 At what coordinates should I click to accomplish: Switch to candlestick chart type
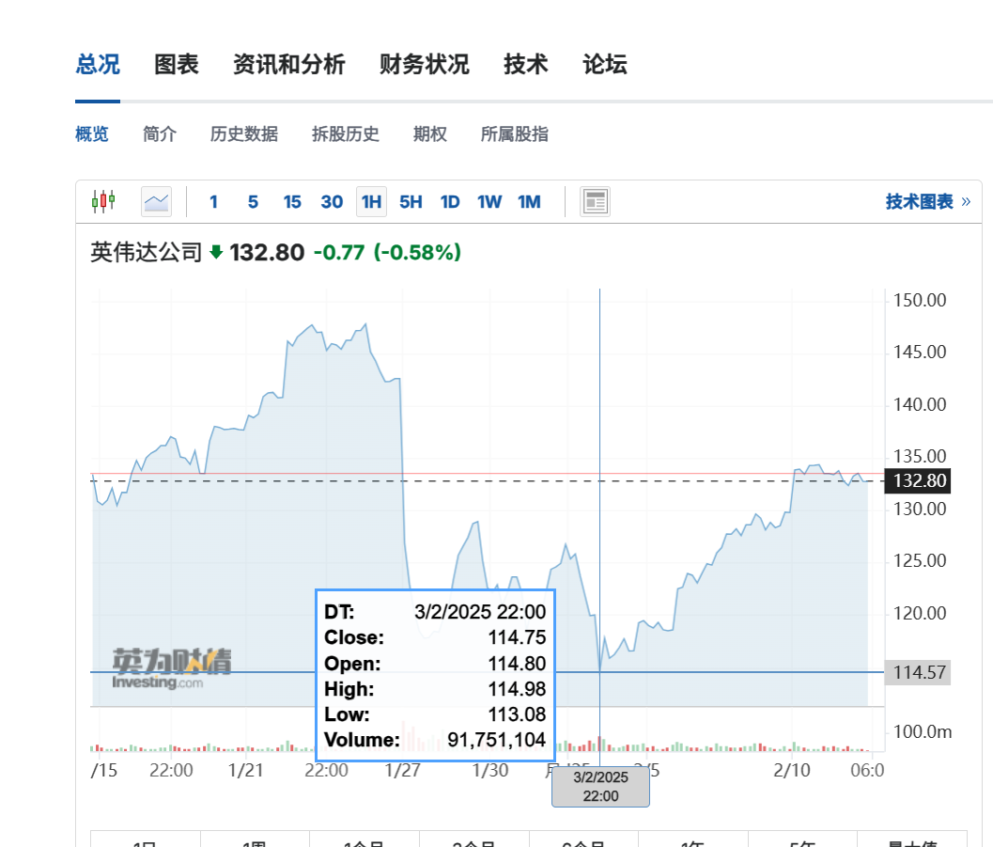(103, 201)
